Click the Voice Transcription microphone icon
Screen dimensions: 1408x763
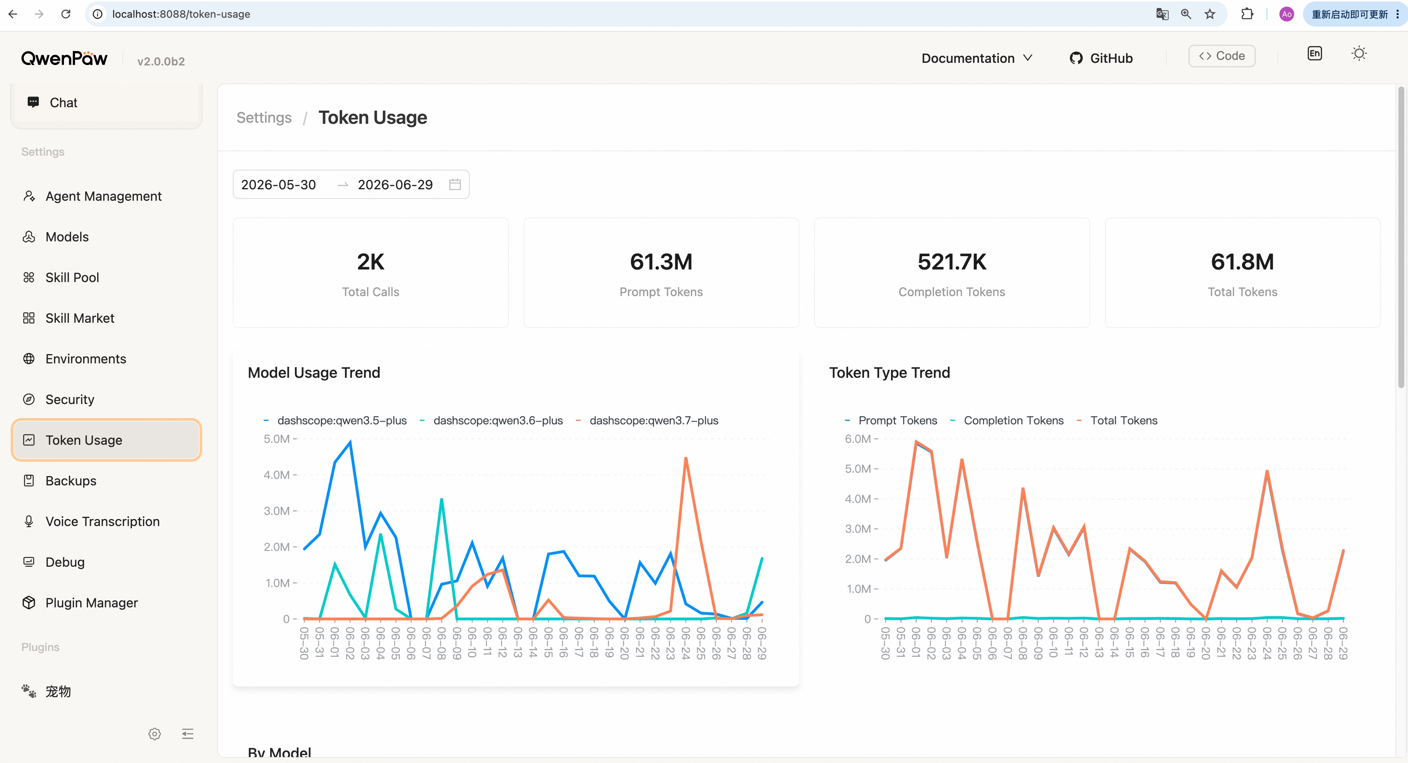pyautogui.click(x=29, y=521)
